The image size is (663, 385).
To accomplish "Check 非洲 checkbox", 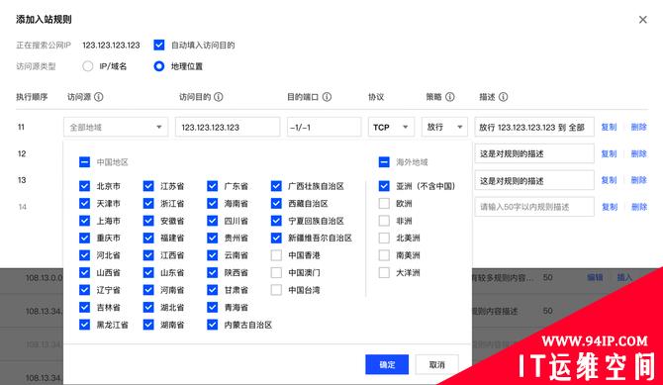I will coord(384,221).
